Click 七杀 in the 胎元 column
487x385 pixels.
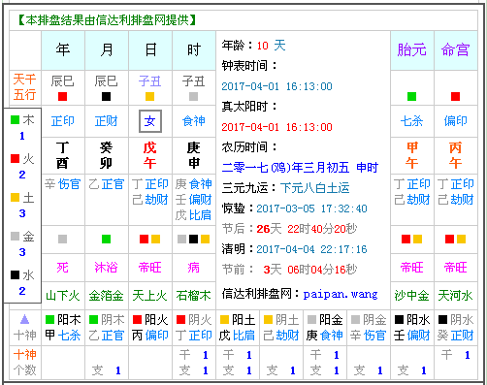[x=411, y=121]
